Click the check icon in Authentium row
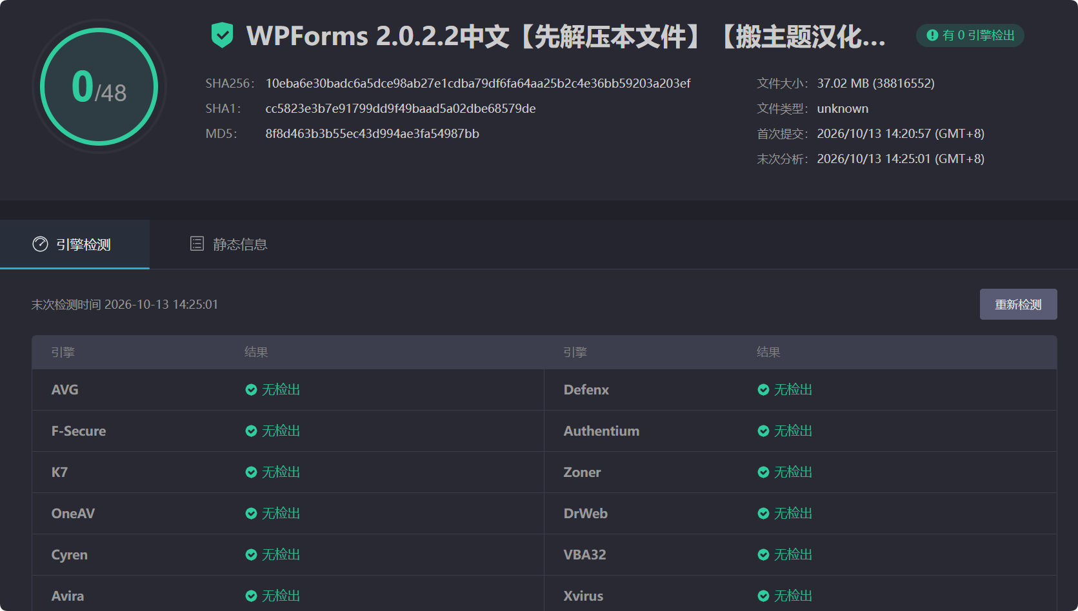The height and width of the screenshot is (611, 1078). coord(763,431)
